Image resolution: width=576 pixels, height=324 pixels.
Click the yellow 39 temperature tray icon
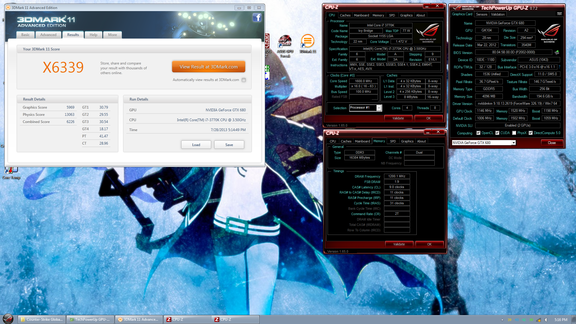point(509,320)
